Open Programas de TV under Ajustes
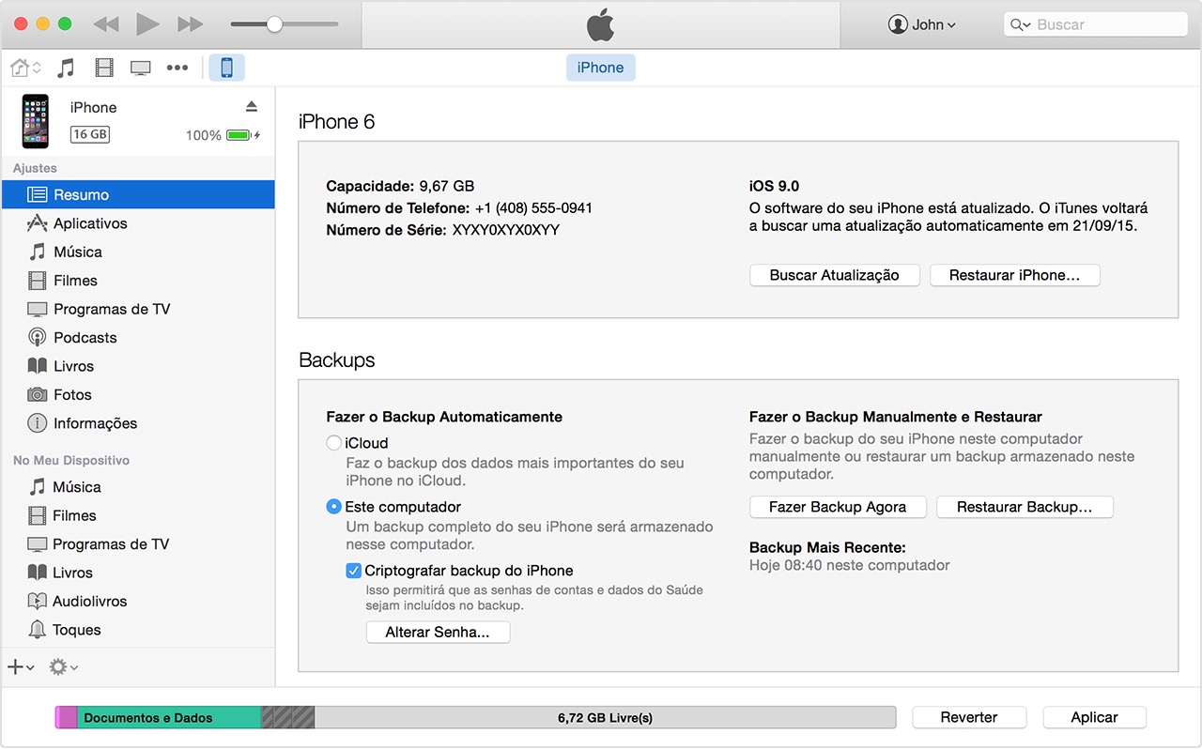Screen dimensions: 1202x749 [x=138, y=309]
